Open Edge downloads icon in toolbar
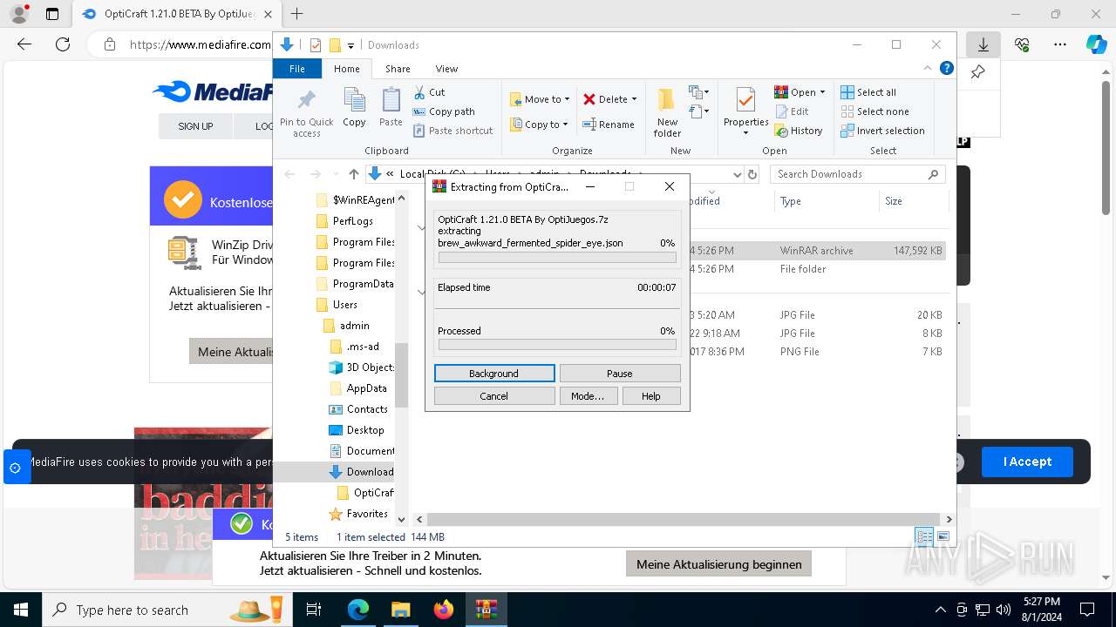The width and height of the screenshot is (1116, 627). [x=983, y=44]
